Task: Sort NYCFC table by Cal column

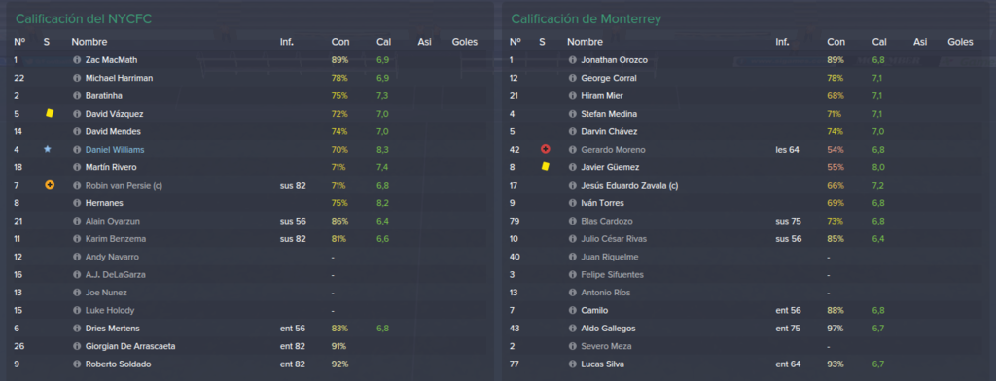Action: pyautogui.click(x=383, y=42)
